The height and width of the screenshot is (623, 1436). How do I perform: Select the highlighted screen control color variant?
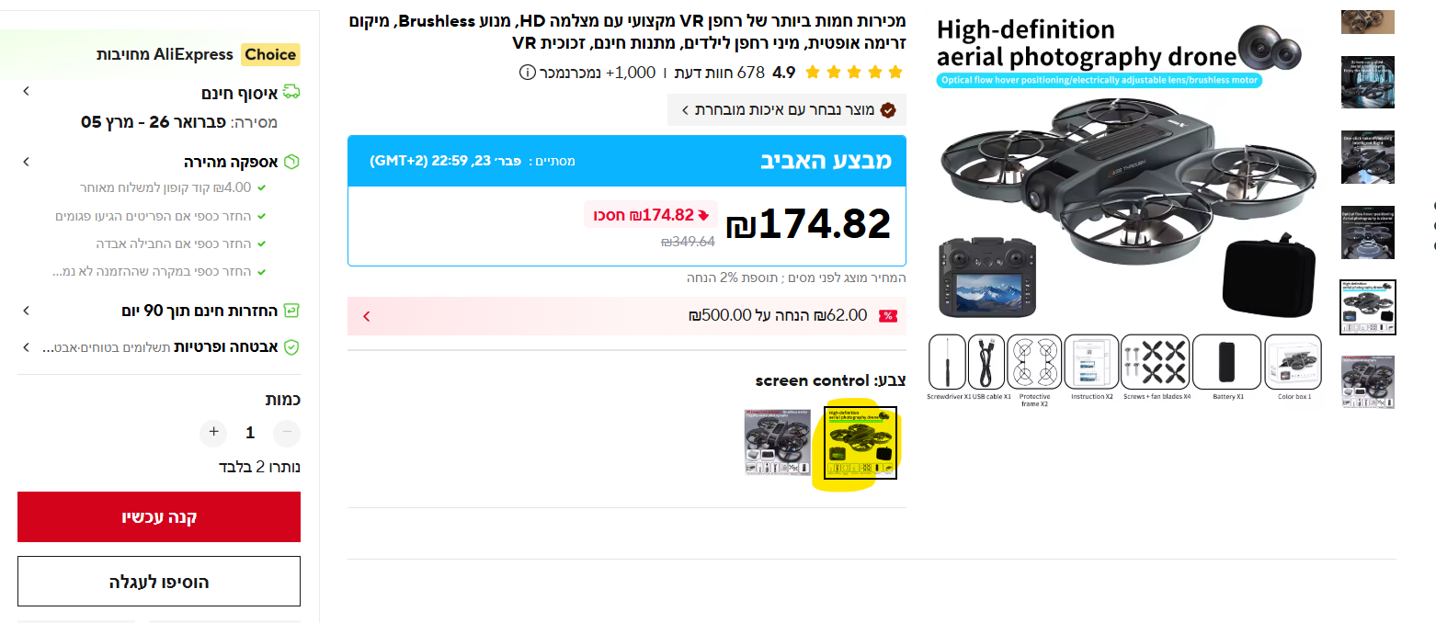(860, 444)
